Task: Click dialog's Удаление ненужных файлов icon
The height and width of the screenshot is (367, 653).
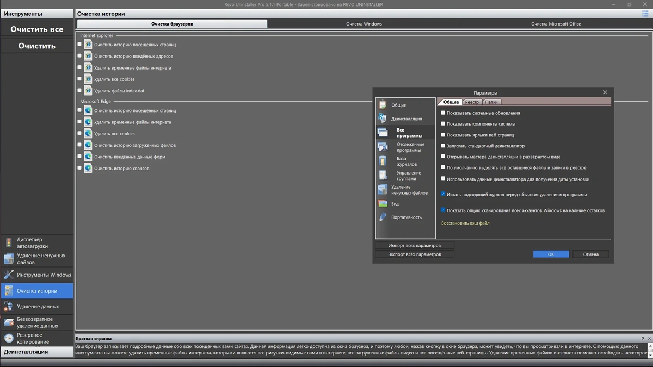Action: pyautogui.click(x=383, y=190)
